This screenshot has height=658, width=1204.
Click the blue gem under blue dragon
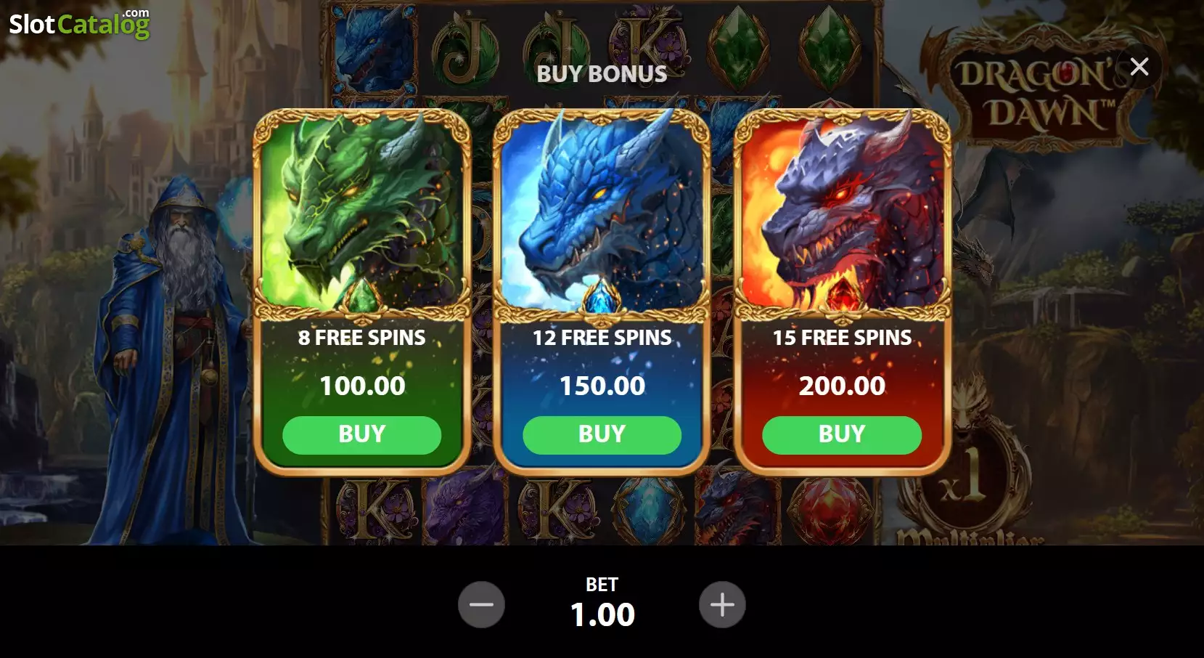(602, 298)
